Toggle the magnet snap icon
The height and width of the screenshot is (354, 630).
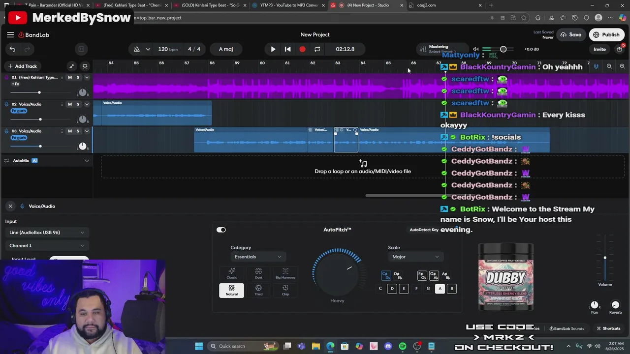[x=596, y=66]
